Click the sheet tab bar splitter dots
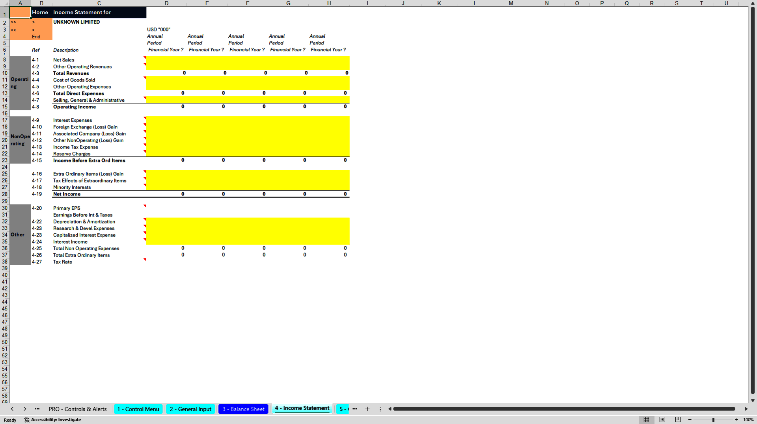 [x=380, y=409]
